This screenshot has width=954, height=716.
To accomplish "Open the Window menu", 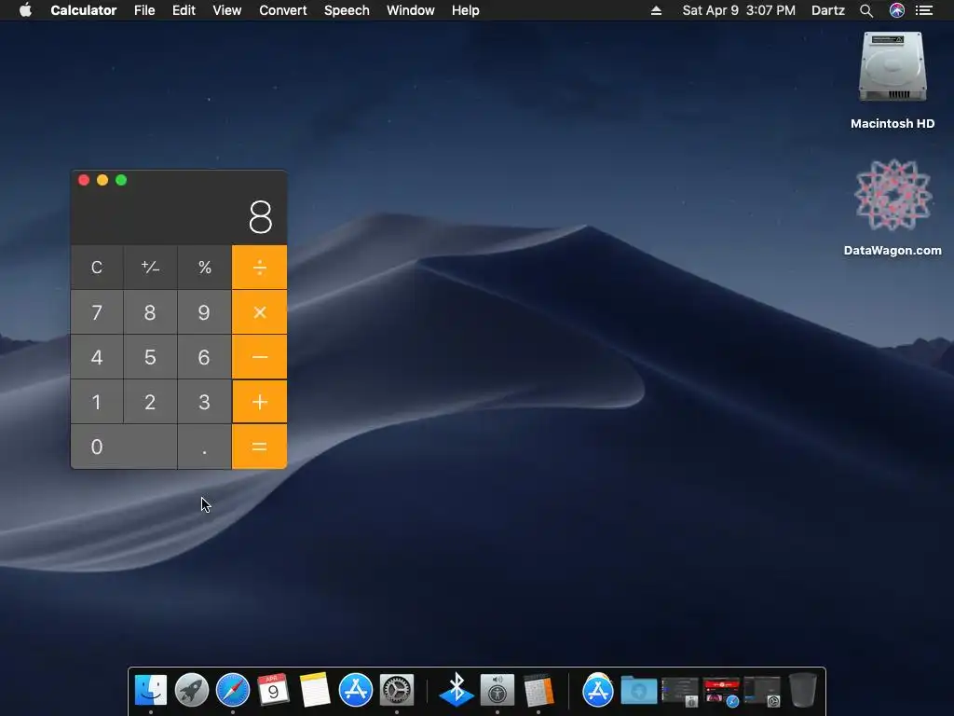I will pyautogui.click(x=411, y=10).
